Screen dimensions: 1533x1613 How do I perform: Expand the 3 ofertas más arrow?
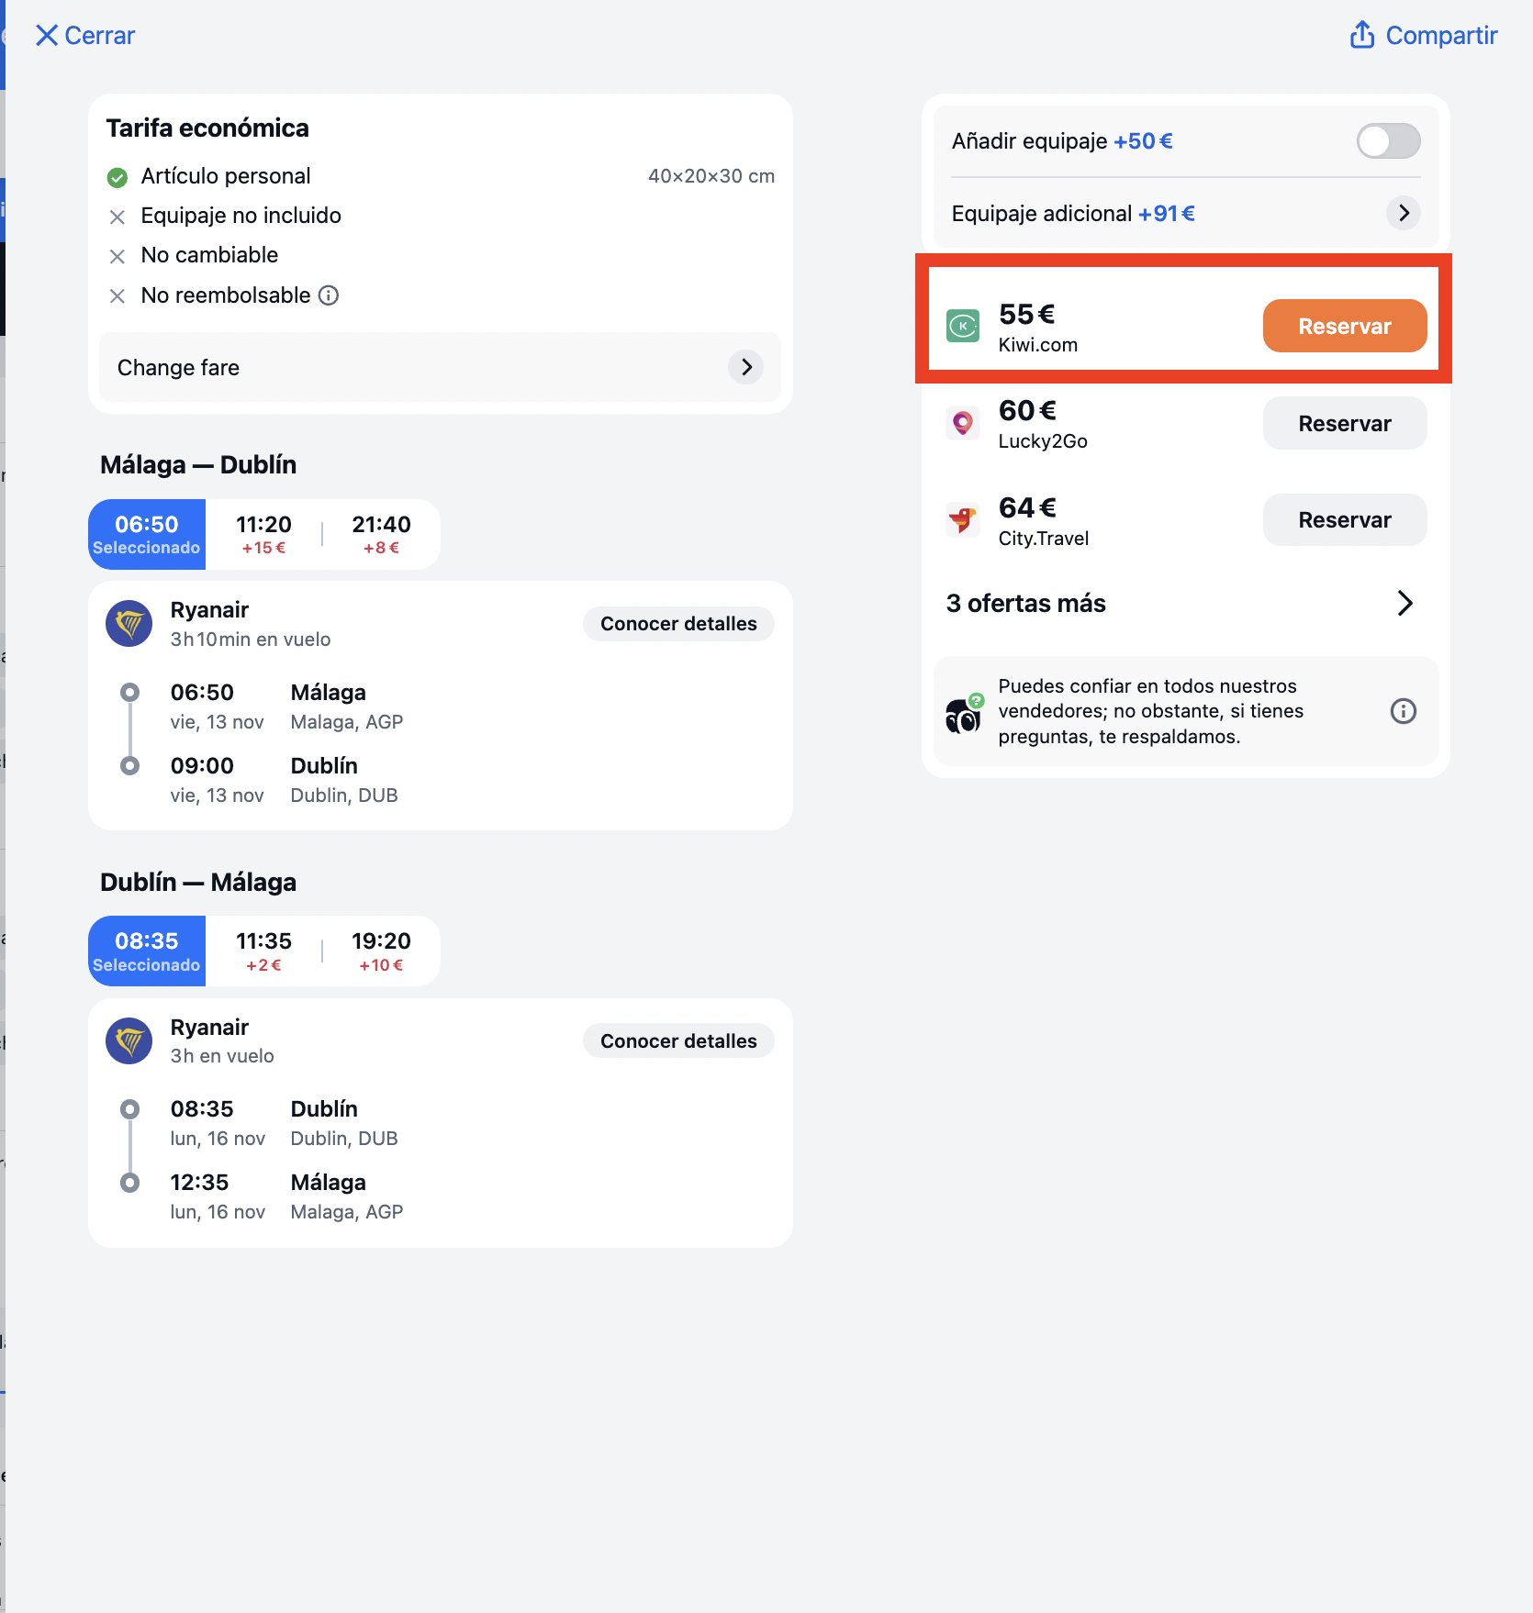point(1404,603)
